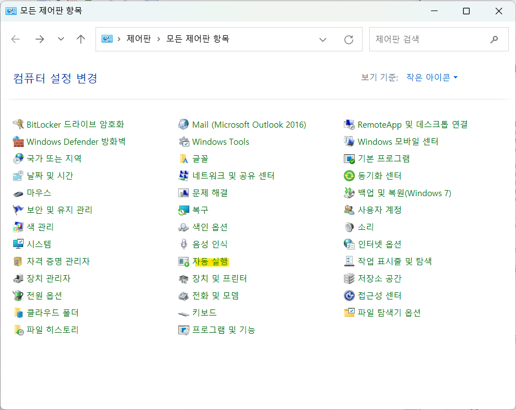Click the chevron before 제어판 in the address bar
Screen dimensions: 516x410
pyautogui.click(x=119, y=39)
